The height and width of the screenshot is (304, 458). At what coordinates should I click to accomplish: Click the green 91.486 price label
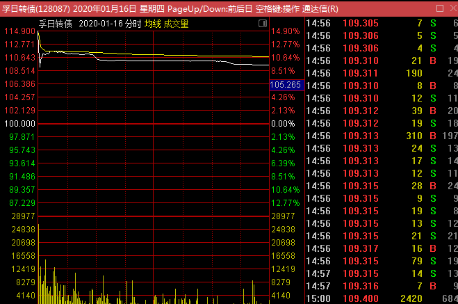[22, 177]
